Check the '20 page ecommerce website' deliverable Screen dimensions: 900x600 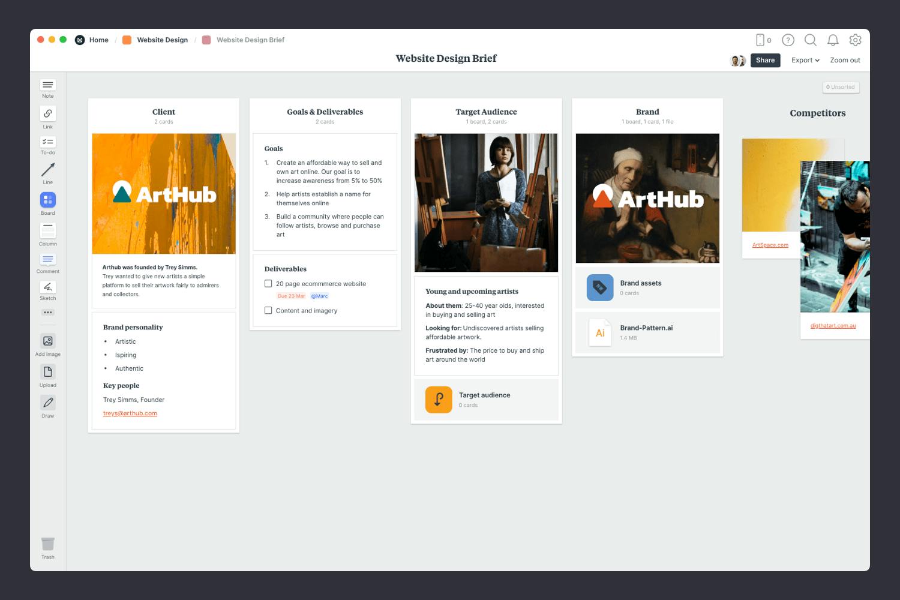(268, 283)
